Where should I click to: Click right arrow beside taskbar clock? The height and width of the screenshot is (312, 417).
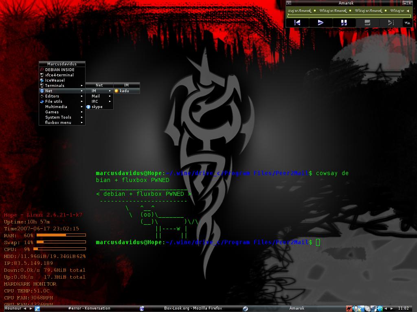pos(392,309)
